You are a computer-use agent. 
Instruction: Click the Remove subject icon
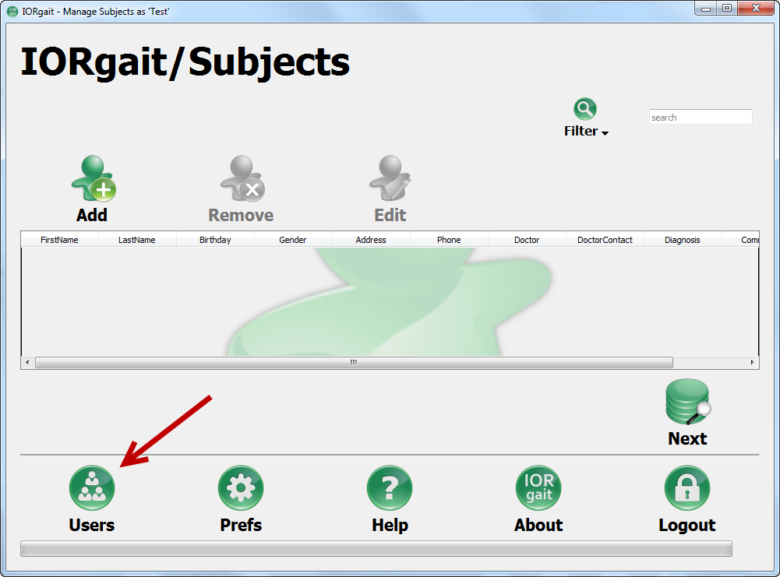[x=242, y=178]
